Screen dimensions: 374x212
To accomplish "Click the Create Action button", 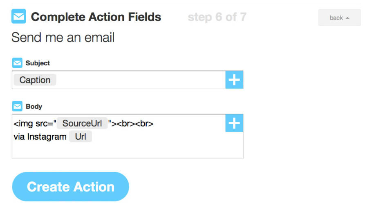I will pyautogui.click(x=70, y=187).
